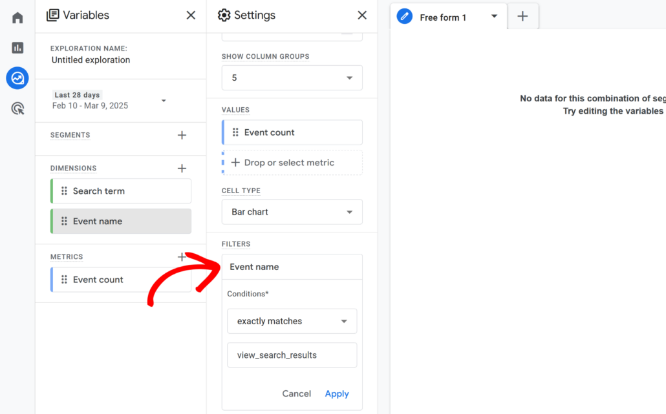Open the Reports section in the sidebar
The width and height of the screenshot is (666, 414).
point(17,48)
